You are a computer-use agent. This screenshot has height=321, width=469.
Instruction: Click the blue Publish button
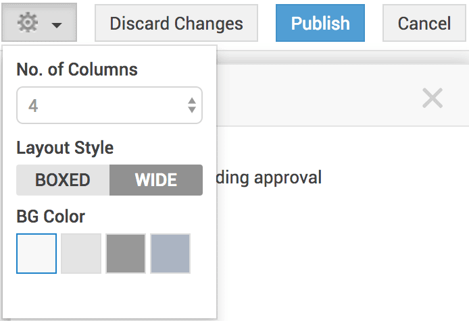(x=320, y=24)
